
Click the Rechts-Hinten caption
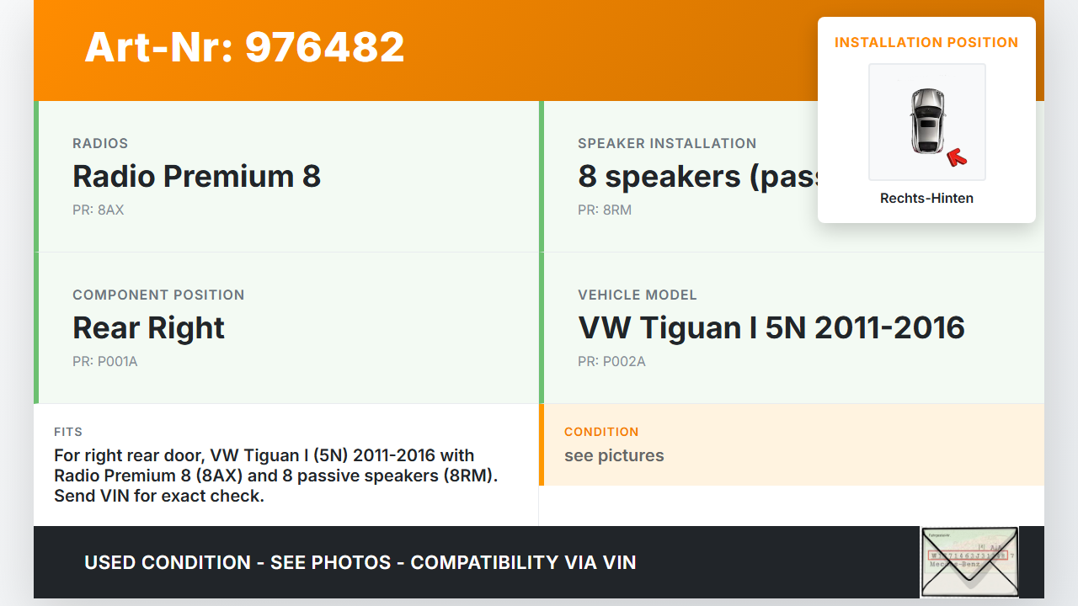click(926, 199)
